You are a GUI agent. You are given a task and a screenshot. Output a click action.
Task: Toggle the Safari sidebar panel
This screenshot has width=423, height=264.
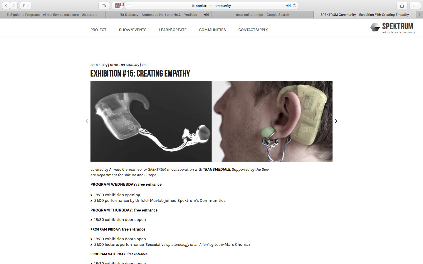pyautogui.click(x=26, y=5)
